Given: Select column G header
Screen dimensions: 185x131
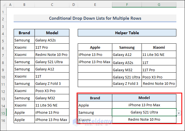Looking at the screenshot, I should point(159,5).
